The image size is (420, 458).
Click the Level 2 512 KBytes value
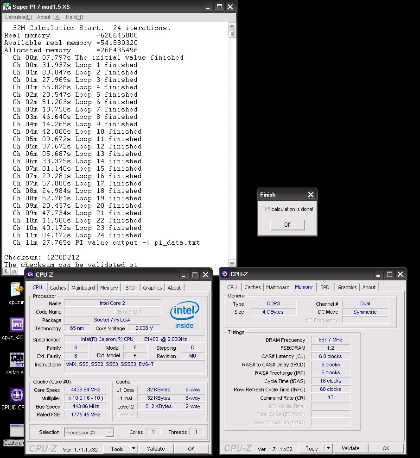pyautogui.click(x=159, y=406)
